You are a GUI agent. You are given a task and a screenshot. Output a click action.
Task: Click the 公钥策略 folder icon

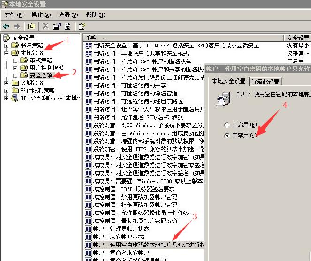(15, 83)
